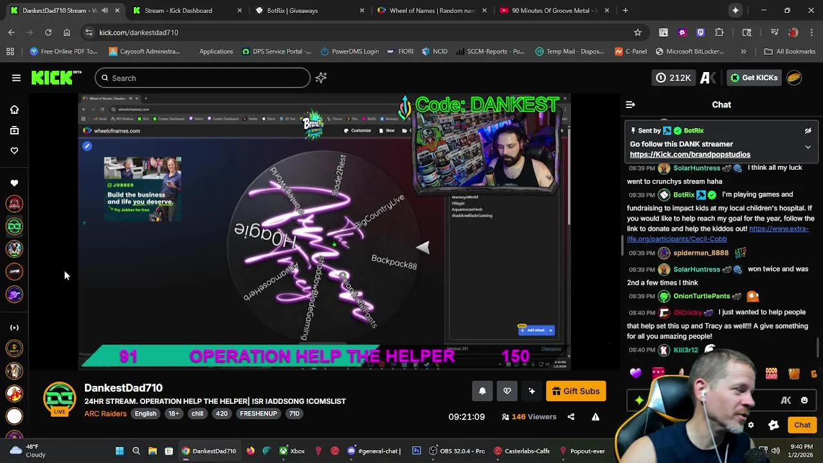Open the extra-life.org donation link
The image size is (823, 463).
click(718, 233)
